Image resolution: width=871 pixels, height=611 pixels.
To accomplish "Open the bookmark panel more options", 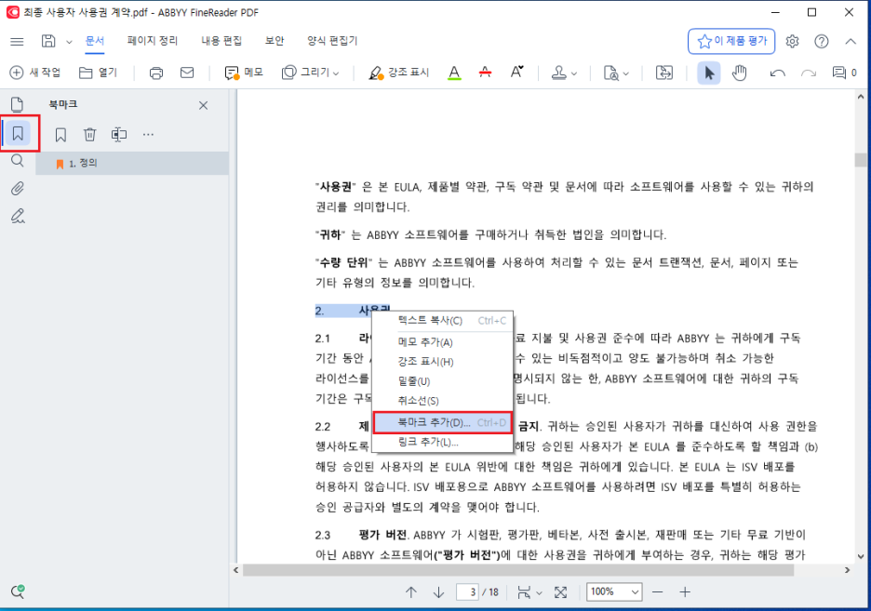I will pyautogui.click(x=148, y=134).
